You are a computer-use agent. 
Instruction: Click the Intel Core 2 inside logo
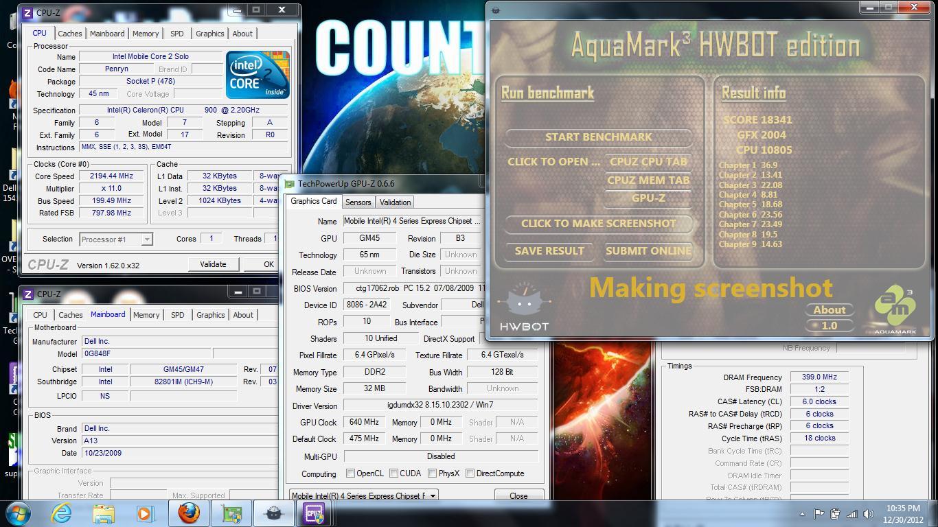pos(258,74)
